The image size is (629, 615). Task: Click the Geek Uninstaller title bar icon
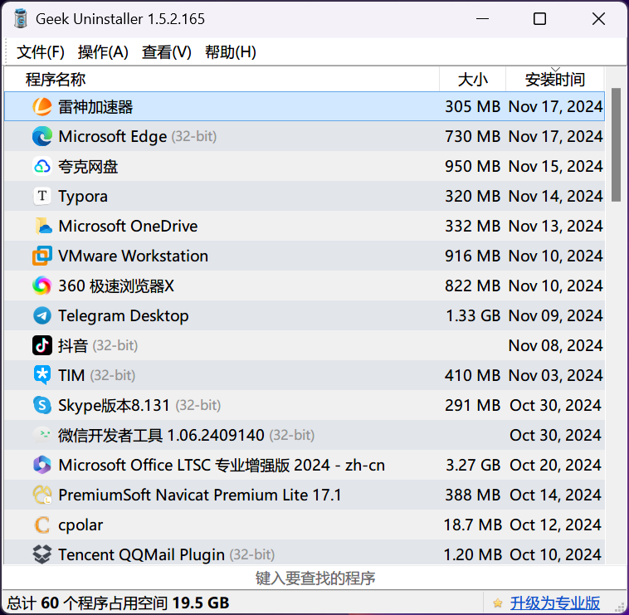point(20,19)
